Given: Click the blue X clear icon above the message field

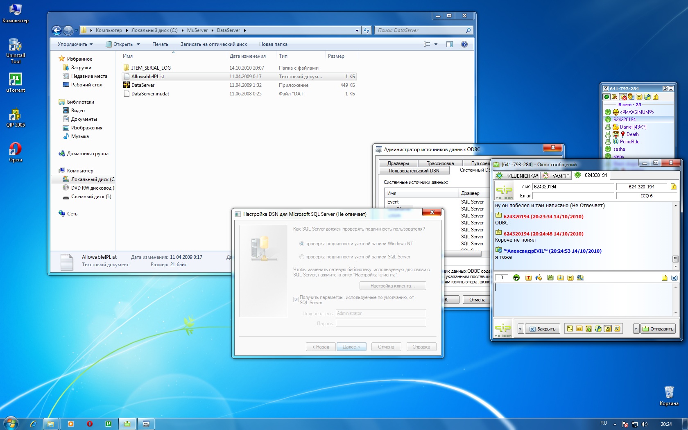Looking at the screenshot, I should [x=674, y=278].
